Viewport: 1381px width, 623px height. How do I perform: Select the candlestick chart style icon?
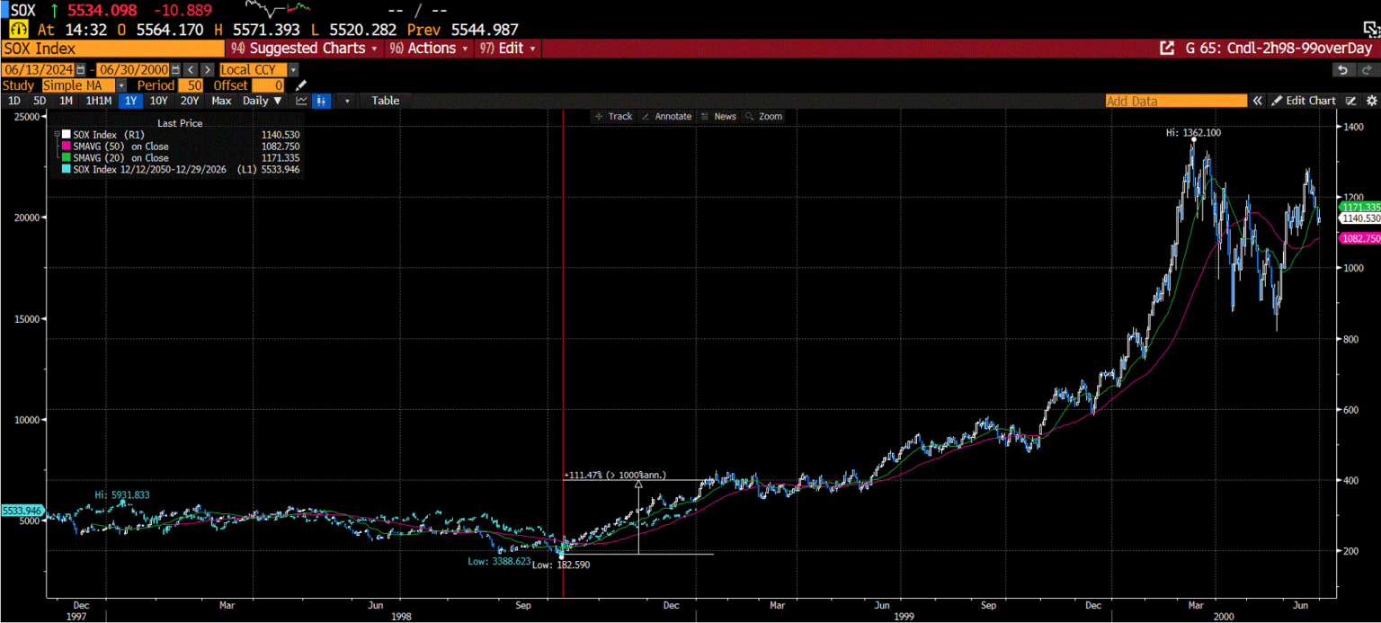click(321, 100)
